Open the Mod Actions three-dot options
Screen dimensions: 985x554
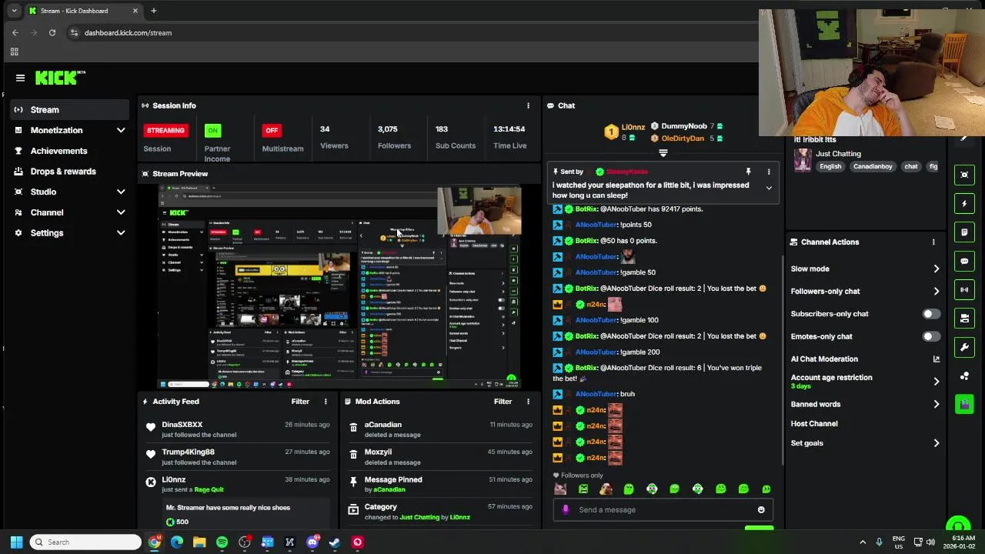coord(528,402)
